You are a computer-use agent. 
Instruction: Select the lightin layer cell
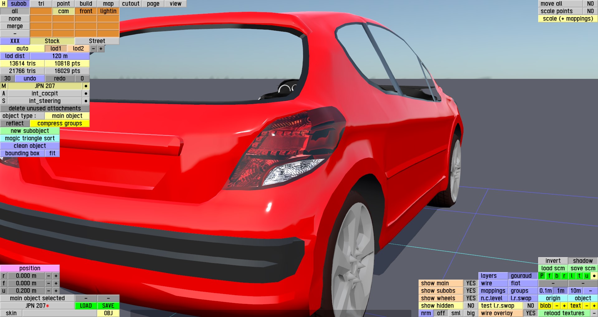tap(108, 11)
